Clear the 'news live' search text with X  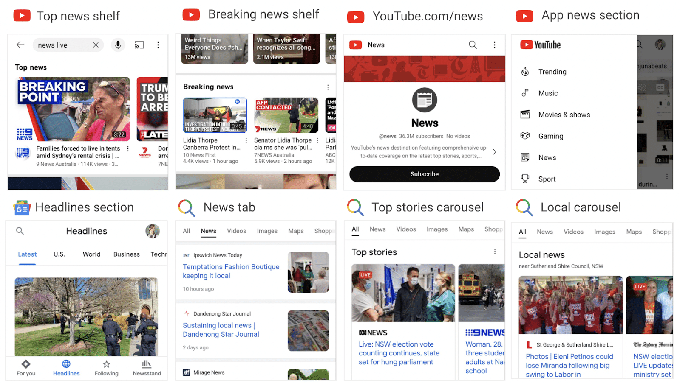(x=96, y=45)
